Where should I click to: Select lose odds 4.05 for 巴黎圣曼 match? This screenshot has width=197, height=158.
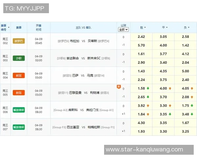point(186,89)
